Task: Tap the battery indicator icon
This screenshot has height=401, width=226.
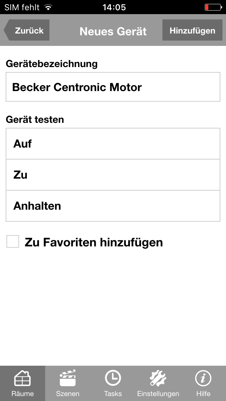Action: (x=212, y=7)
